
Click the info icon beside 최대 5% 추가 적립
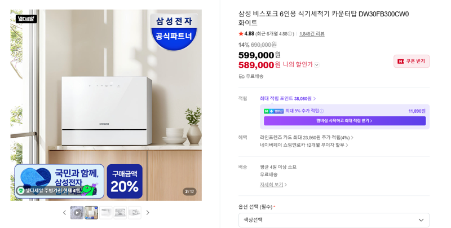pyautogui.click(x=321, y=111)
